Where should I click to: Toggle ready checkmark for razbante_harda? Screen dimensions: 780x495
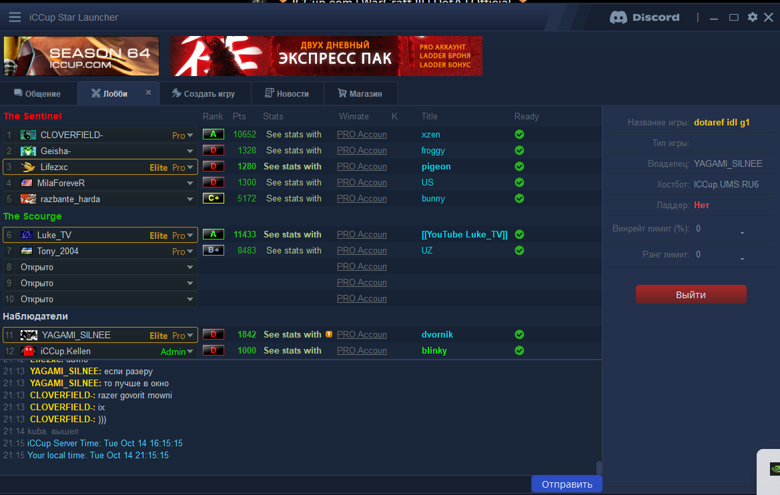(x=519, y=198)
